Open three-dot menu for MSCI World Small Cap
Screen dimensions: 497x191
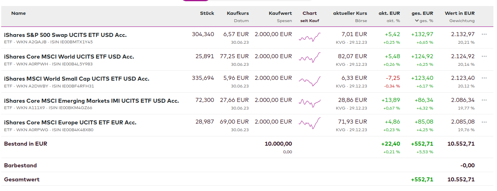pos(484,78)
